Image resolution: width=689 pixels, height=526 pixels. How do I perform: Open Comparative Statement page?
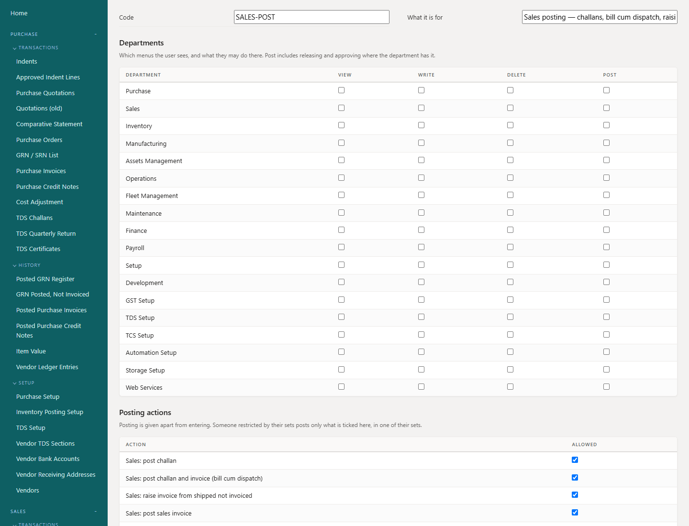[49, 124]
